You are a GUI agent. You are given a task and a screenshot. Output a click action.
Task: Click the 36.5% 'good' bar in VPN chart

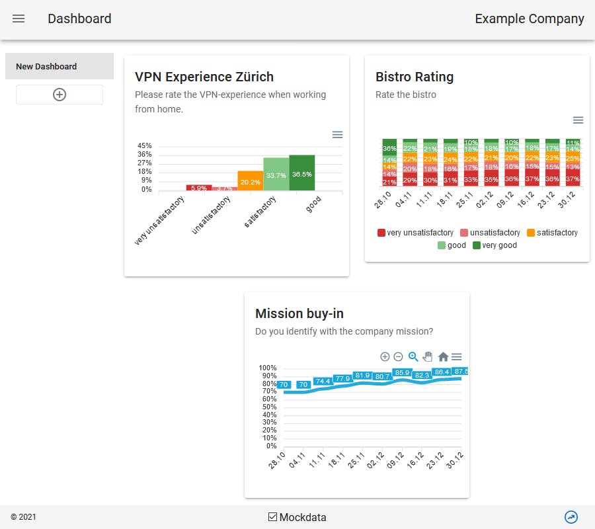[301, 173]
